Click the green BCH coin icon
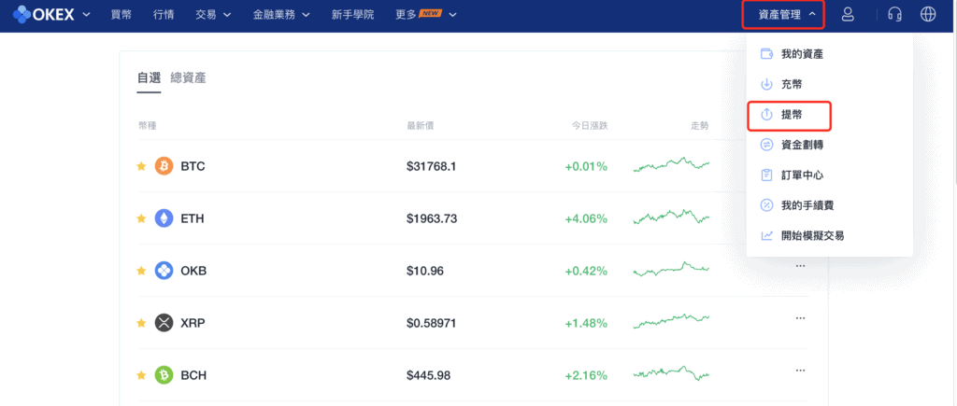 pos(164,375)
